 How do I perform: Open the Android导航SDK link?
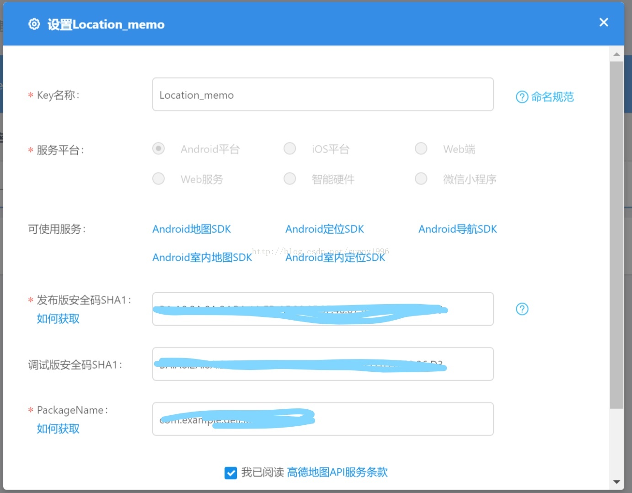pos(458,229)
